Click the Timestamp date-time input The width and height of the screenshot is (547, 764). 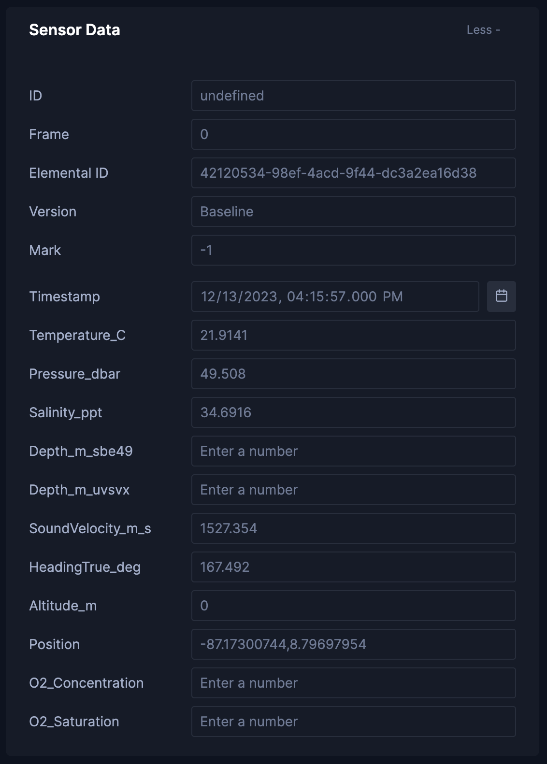pos(335,297)
